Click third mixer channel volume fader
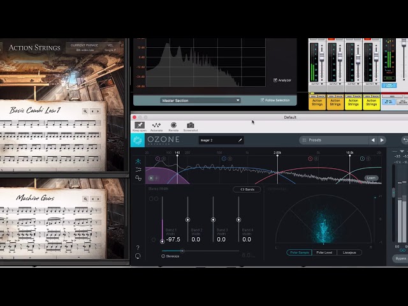Image resolution: width=408 pixels, height=306 pixels. 358,59
